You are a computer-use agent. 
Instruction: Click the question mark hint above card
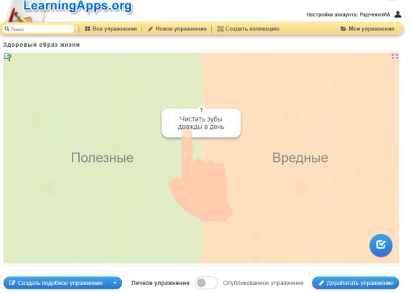tap(201, 109)
